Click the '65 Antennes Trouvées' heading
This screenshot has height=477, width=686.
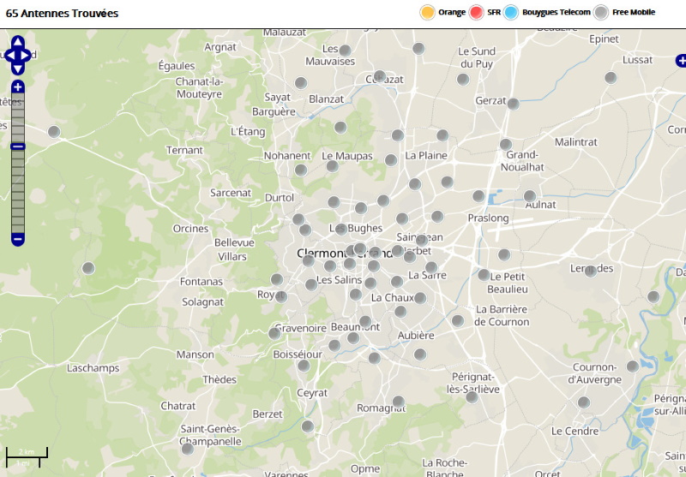tap(63, 14)
